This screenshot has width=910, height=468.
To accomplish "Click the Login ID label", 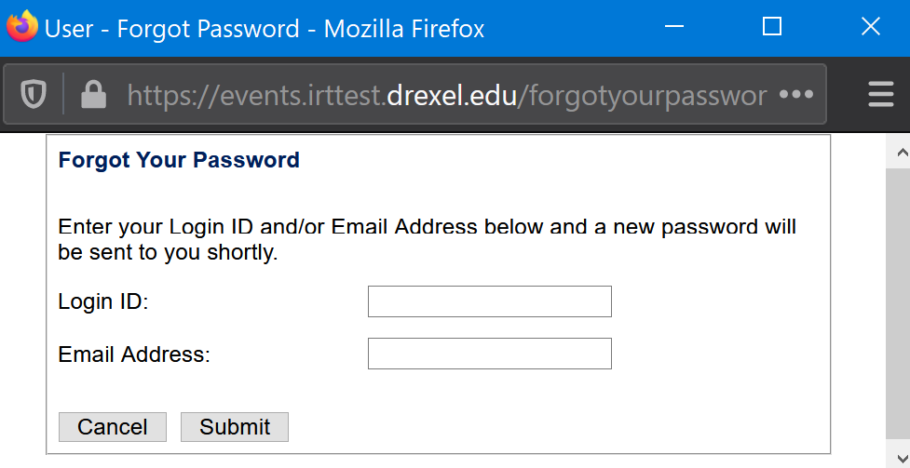I will point(103,301).
